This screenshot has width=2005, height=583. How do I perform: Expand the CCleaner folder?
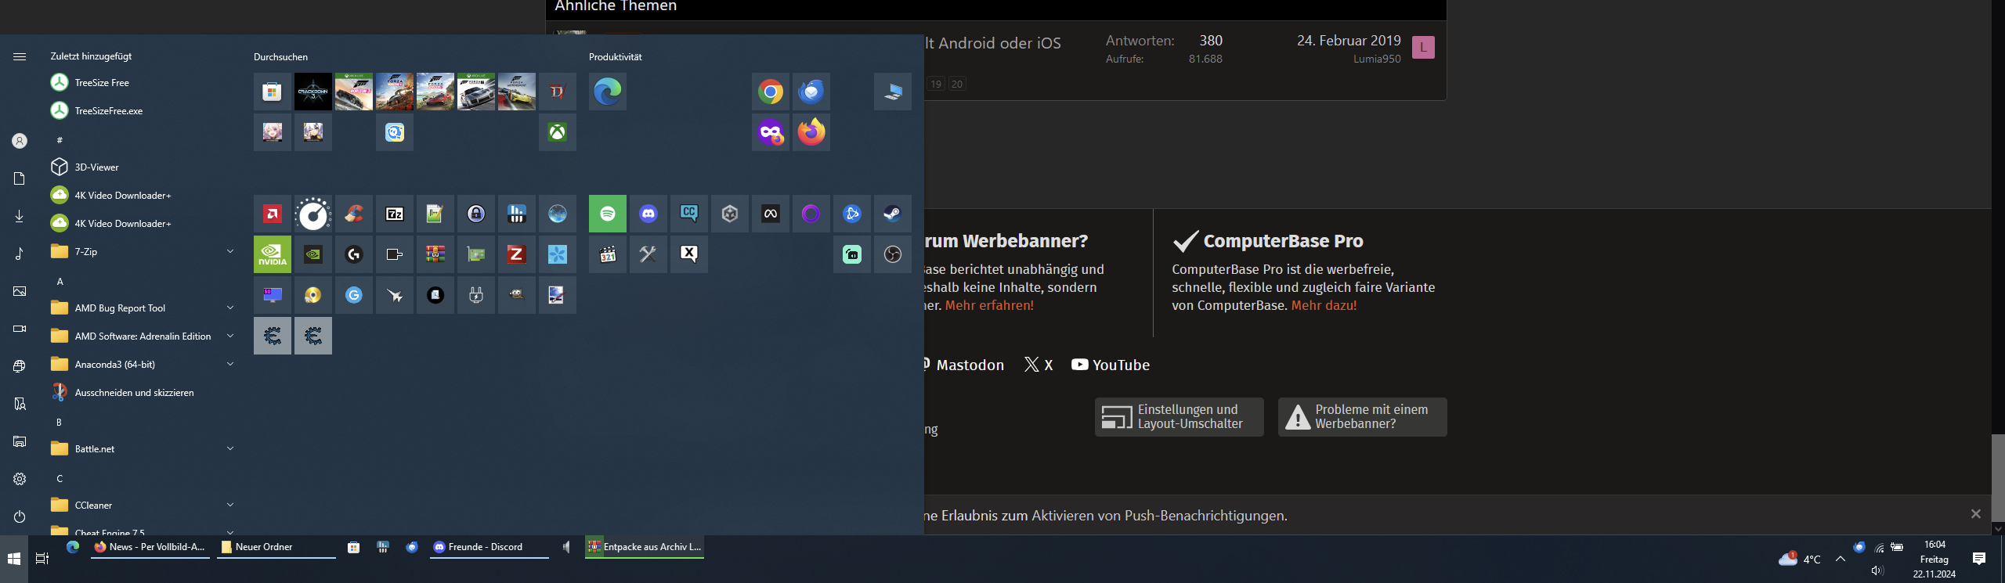point(230,505)
